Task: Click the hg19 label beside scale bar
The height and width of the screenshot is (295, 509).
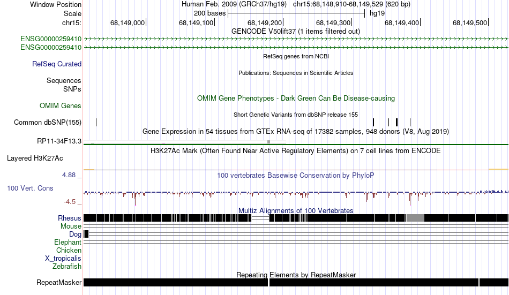Action: [x=377, y=13]
